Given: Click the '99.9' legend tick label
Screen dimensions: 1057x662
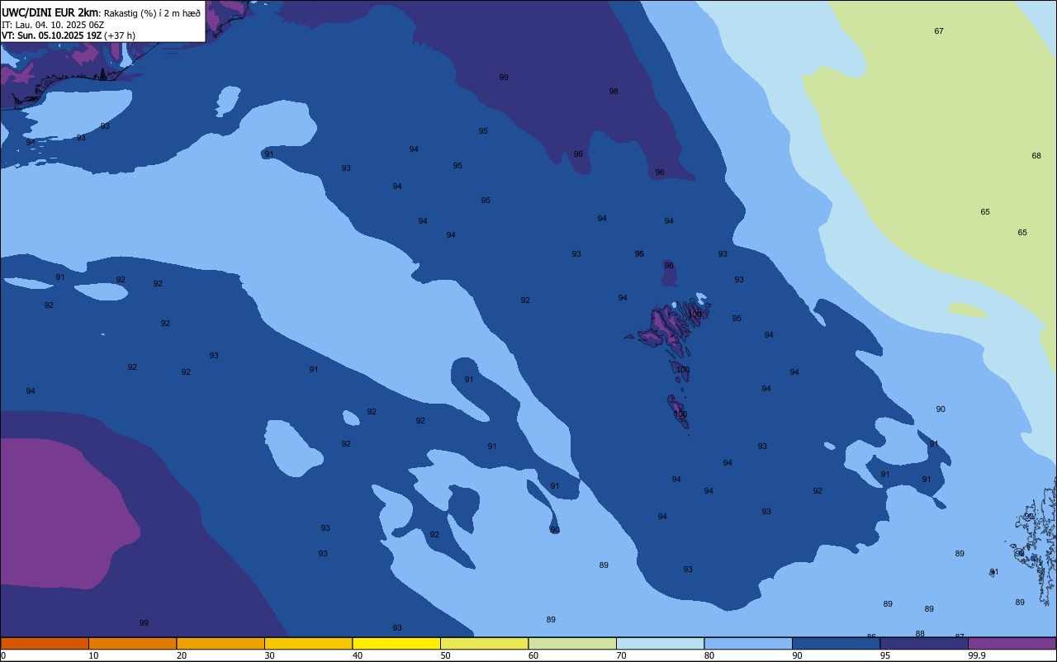Looking at the screenshot, I should click(977, 655).
